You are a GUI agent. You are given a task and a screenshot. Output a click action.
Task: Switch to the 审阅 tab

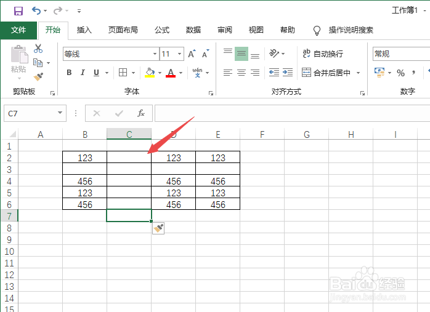225,30
